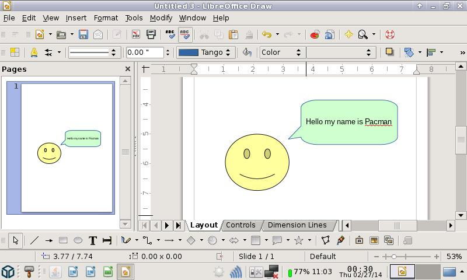
Task: Select the arrow Line Ends tool
Action: (x=49, y=240)
